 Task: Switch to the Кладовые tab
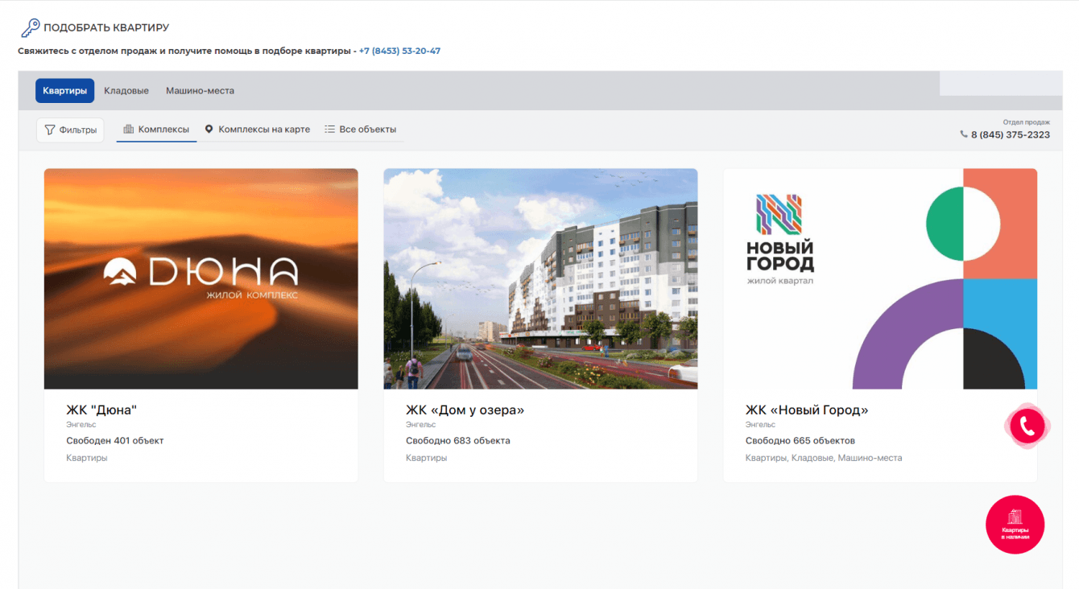126,91
